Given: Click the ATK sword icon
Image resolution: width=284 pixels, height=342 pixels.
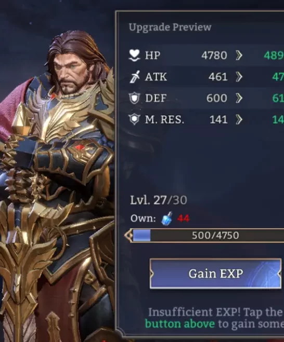Looking at the screenshot, I should coord(134,77).
